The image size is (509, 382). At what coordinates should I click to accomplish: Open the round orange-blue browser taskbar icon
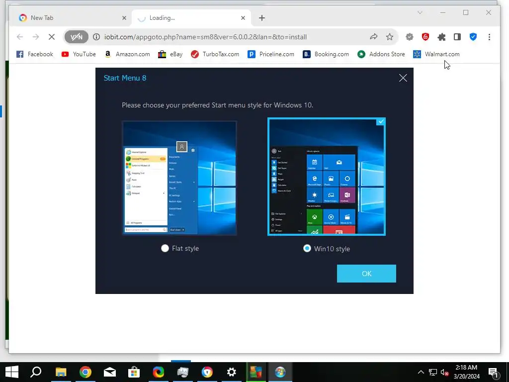tap(207, 372)
